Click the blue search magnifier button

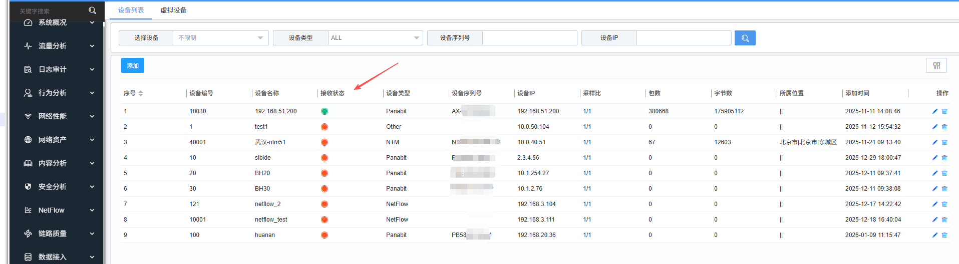click(x=745, y=38)
